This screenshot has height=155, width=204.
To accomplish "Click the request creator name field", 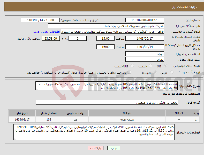I will tap(112, 32).
